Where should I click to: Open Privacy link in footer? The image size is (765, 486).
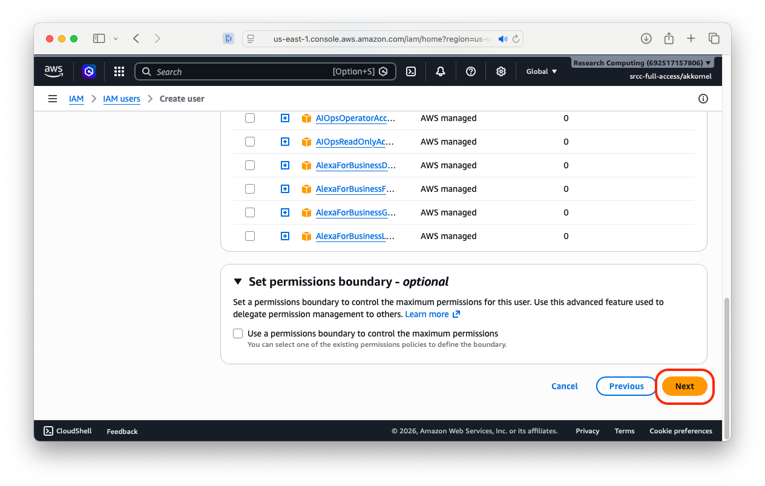[588, 431]
